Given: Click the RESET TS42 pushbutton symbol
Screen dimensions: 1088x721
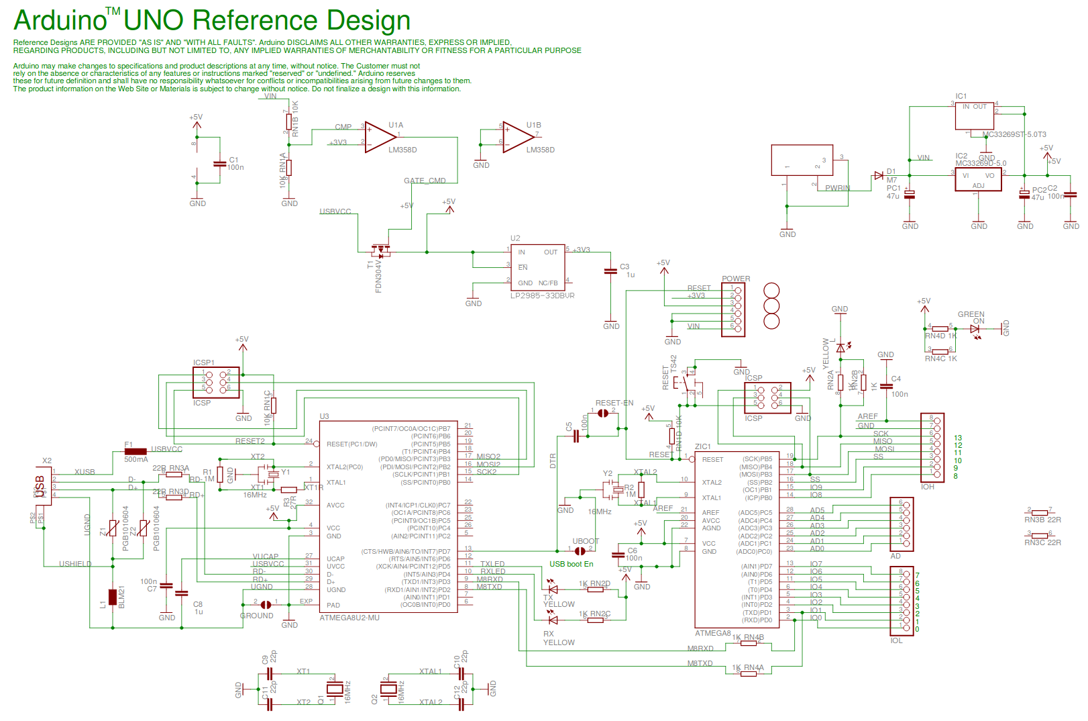Looking at the screenshot, I should (x=688, y=383).
